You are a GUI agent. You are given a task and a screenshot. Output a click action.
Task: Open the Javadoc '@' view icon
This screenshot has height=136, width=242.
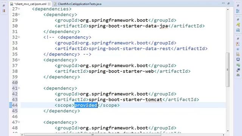pos(238,49)
